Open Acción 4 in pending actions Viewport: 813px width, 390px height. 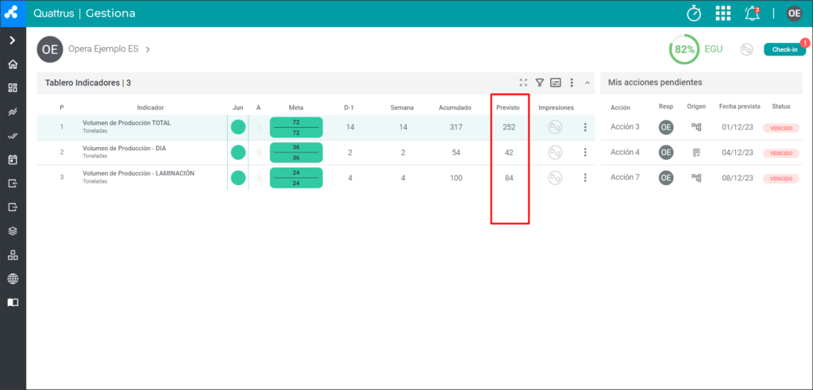coord(625,153)
